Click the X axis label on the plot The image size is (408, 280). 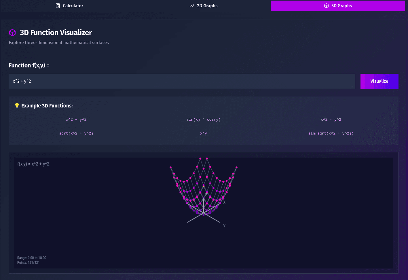[x=224, y=202]
